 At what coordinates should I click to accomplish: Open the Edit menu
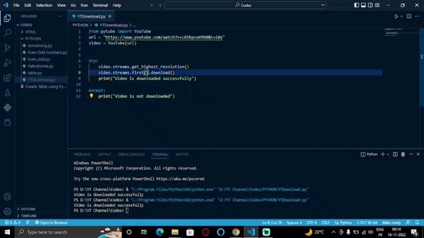pos(28,5)
